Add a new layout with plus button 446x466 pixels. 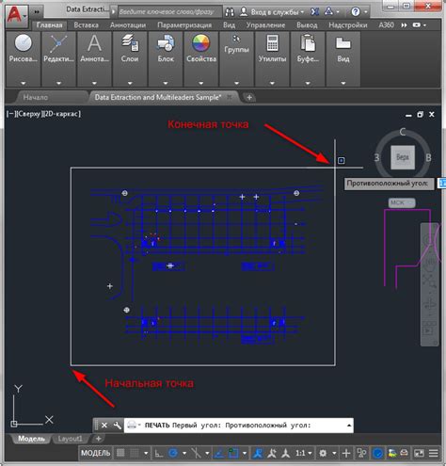[x=99, y=439]
